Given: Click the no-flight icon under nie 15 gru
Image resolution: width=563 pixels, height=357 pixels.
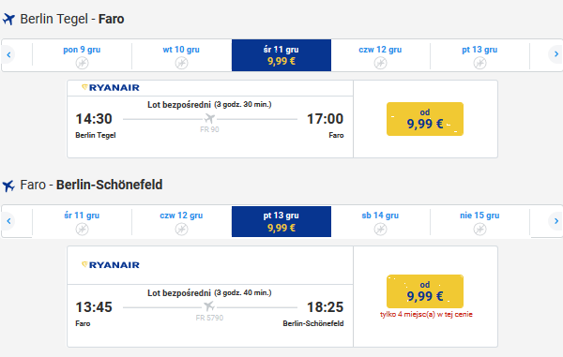Looking at the screenshot, I should [479, 229].
